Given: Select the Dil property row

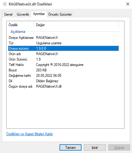Looking at the screenshot, I should click(x=63, y=81).
